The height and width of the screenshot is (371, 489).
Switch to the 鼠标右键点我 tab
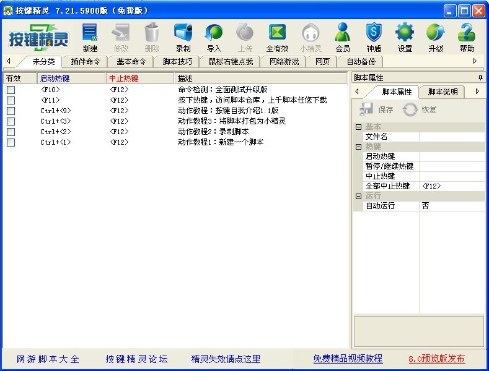click(x=231, y=62)
